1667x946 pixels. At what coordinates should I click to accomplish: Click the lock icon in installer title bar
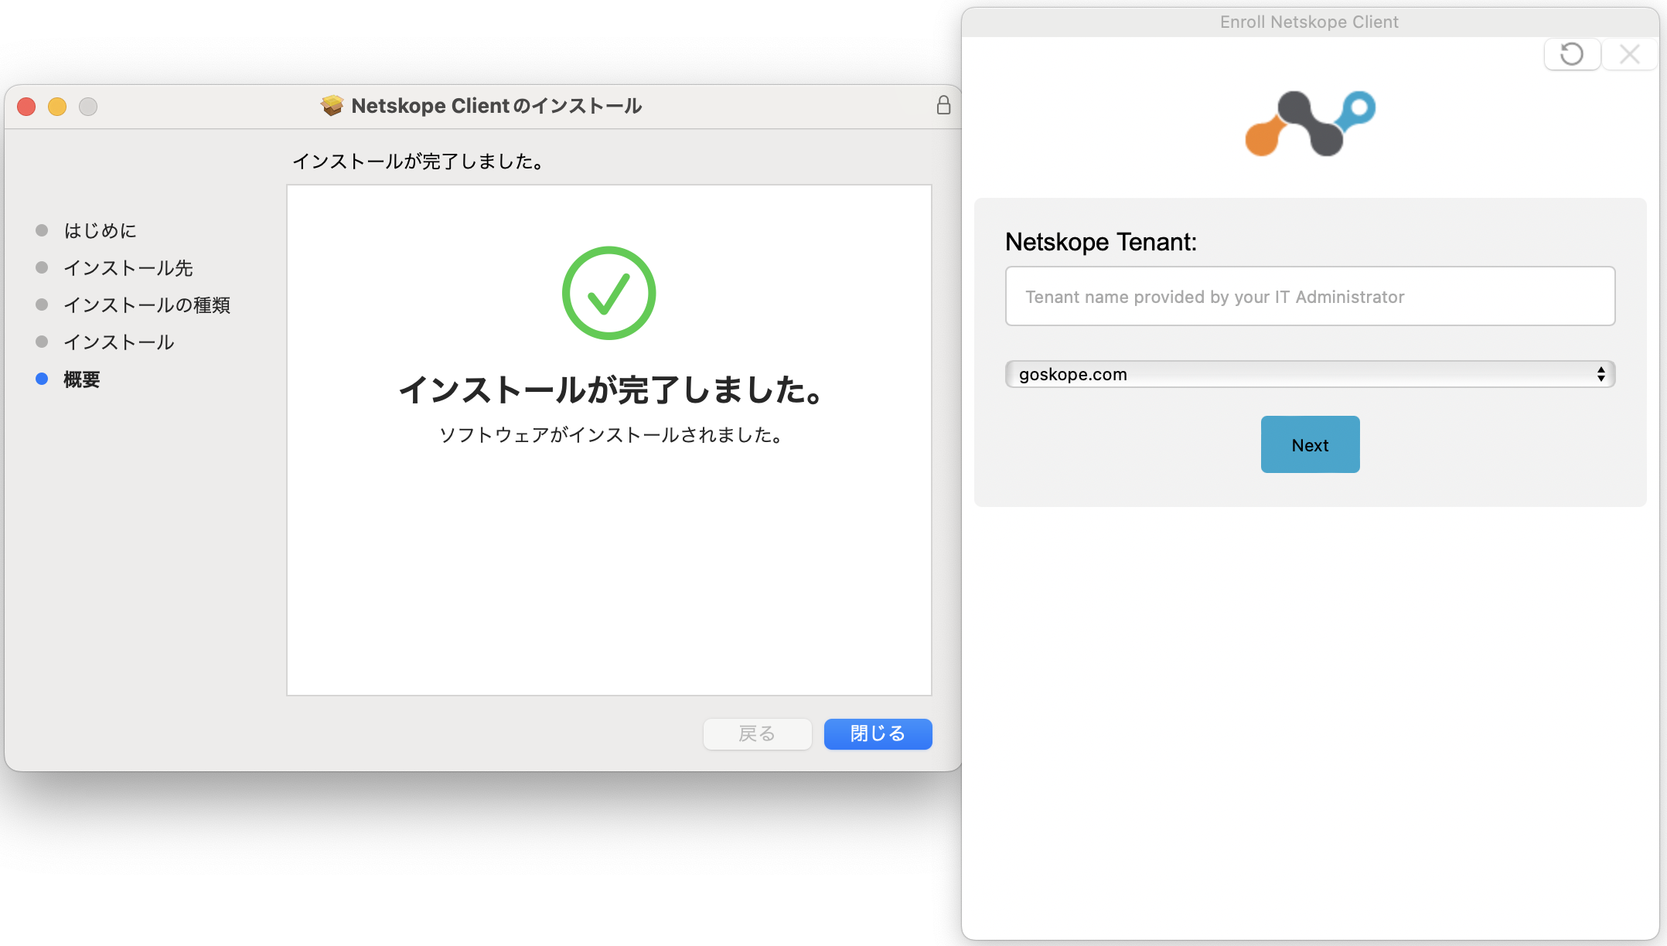click(x=943, y=105)
